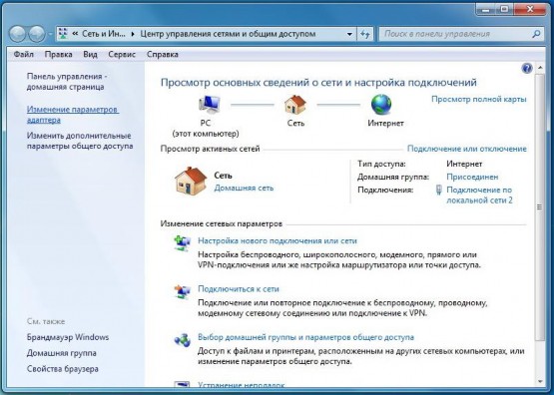554x395 pixels.
Task: Click Центр управления сетями и общим доступом breadcrumb
Action: point(228,34)
